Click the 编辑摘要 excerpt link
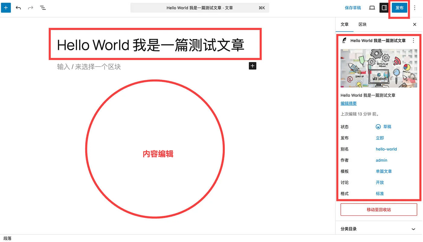This screenshot has height=242, width=423. tap(348, 103)
